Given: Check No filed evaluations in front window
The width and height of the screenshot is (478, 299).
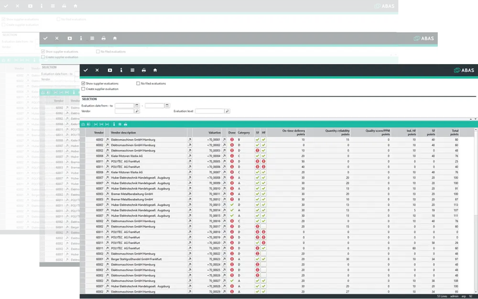Looking at the screenshot, I should [x=138, y=83].
